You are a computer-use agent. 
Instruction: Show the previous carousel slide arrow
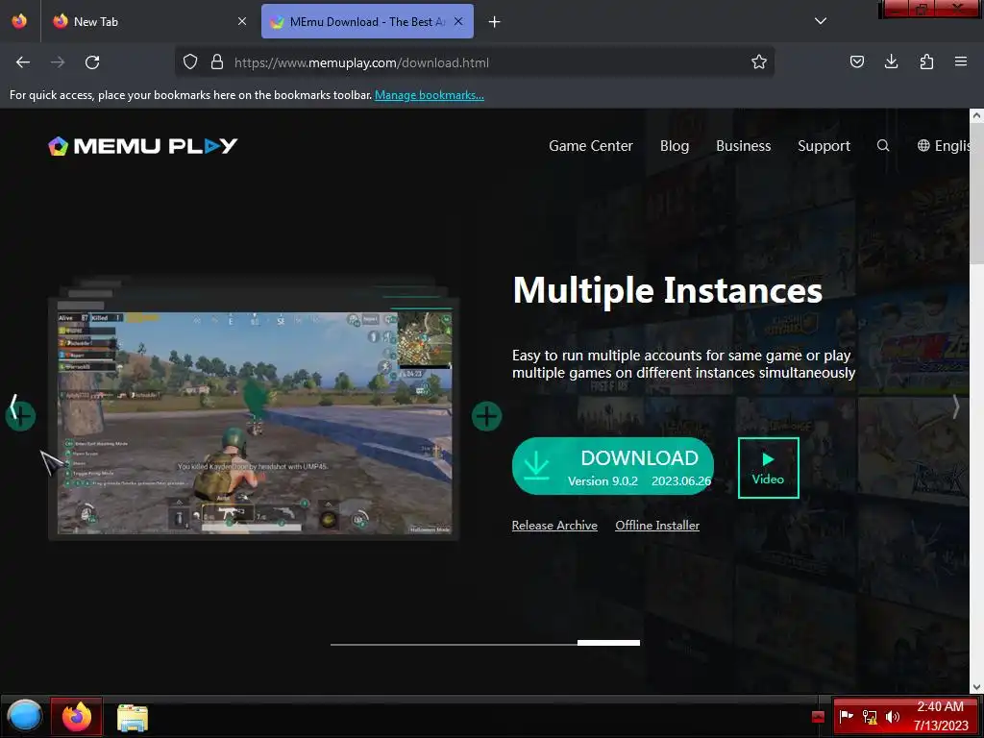(x=13, y=407)
